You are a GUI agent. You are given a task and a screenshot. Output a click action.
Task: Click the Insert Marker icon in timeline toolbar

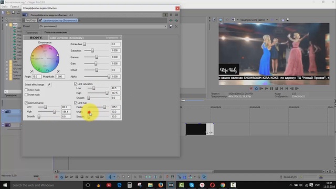click(x=167, y=177)
